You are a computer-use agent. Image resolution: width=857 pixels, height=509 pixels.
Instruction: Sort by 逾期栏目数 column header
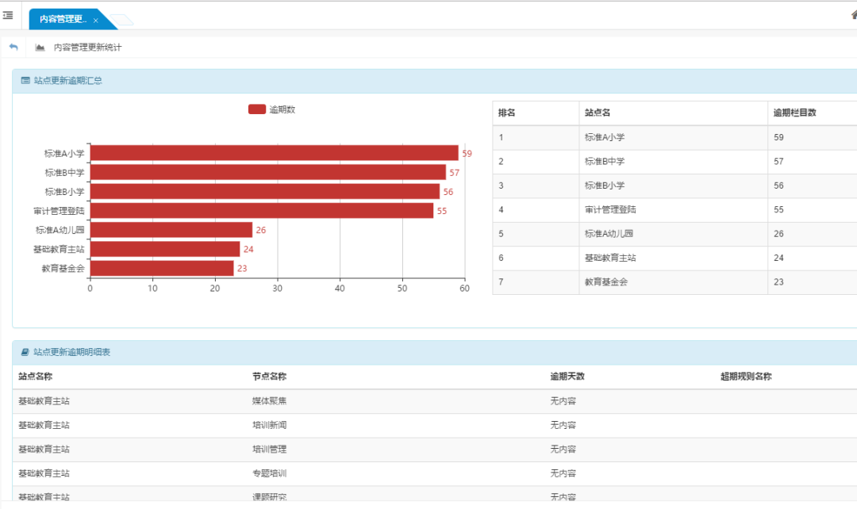[x=794, y=113]
